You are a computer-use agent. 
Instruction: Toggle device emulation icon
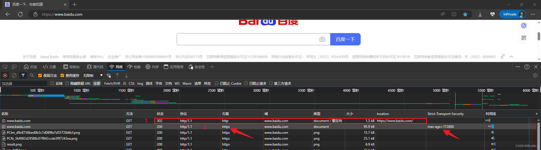pyautogui.click(x=14, y=67)
